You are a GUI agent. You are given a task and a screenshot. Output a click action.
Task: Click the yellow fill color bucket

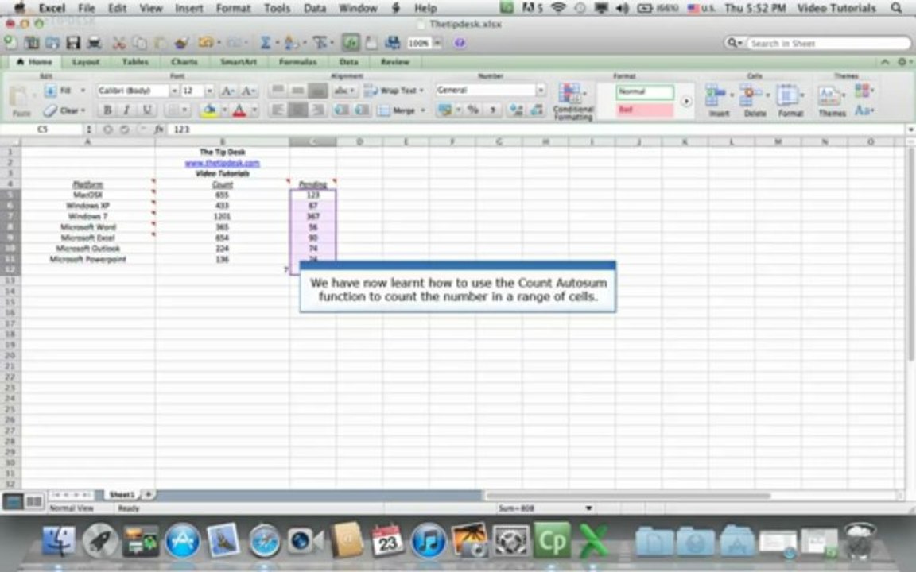click(x=209, y=110)
